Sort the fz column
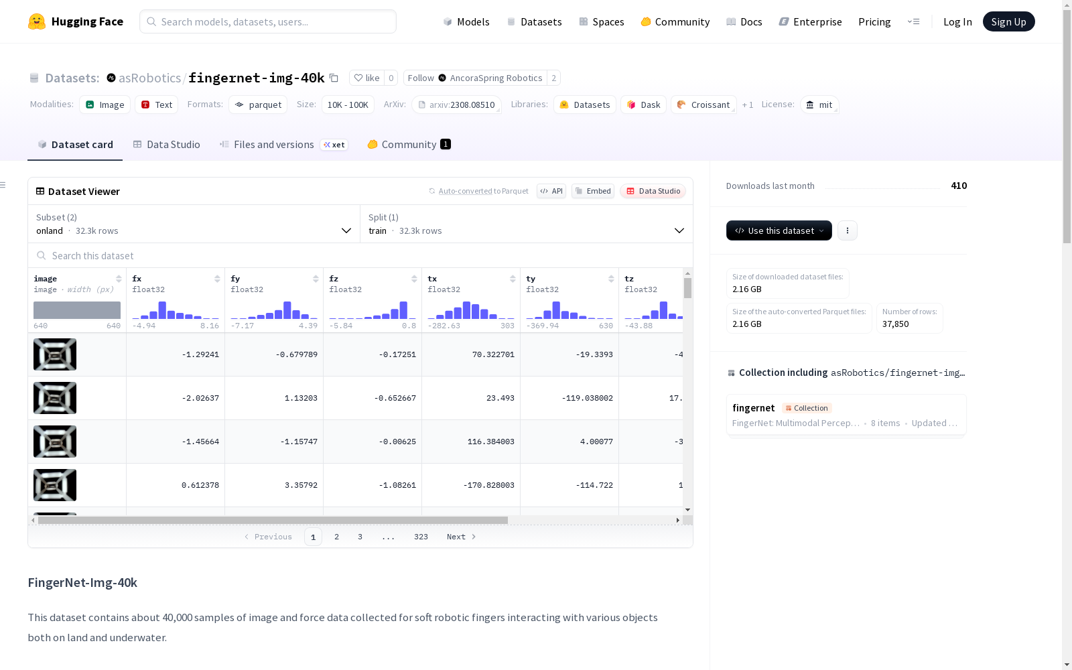Viewport: 1072px width, 670px height. coord(414,279)
